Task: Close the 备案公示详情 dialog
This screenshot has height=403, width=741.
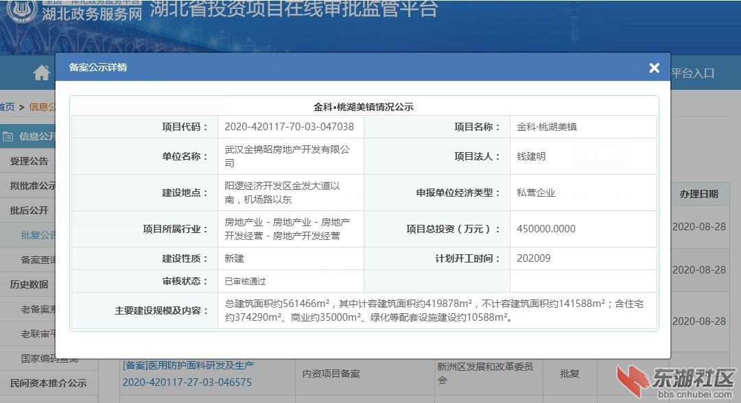Action: (654, 68)
